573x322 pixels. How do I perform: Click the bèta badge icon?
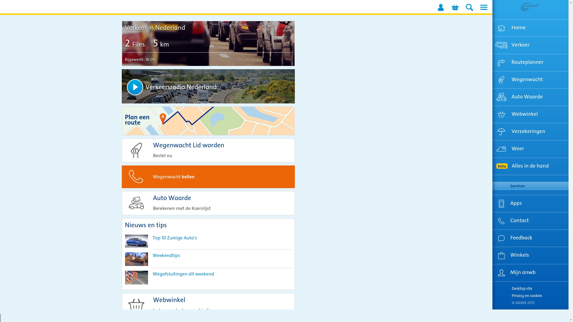(502, 166)
